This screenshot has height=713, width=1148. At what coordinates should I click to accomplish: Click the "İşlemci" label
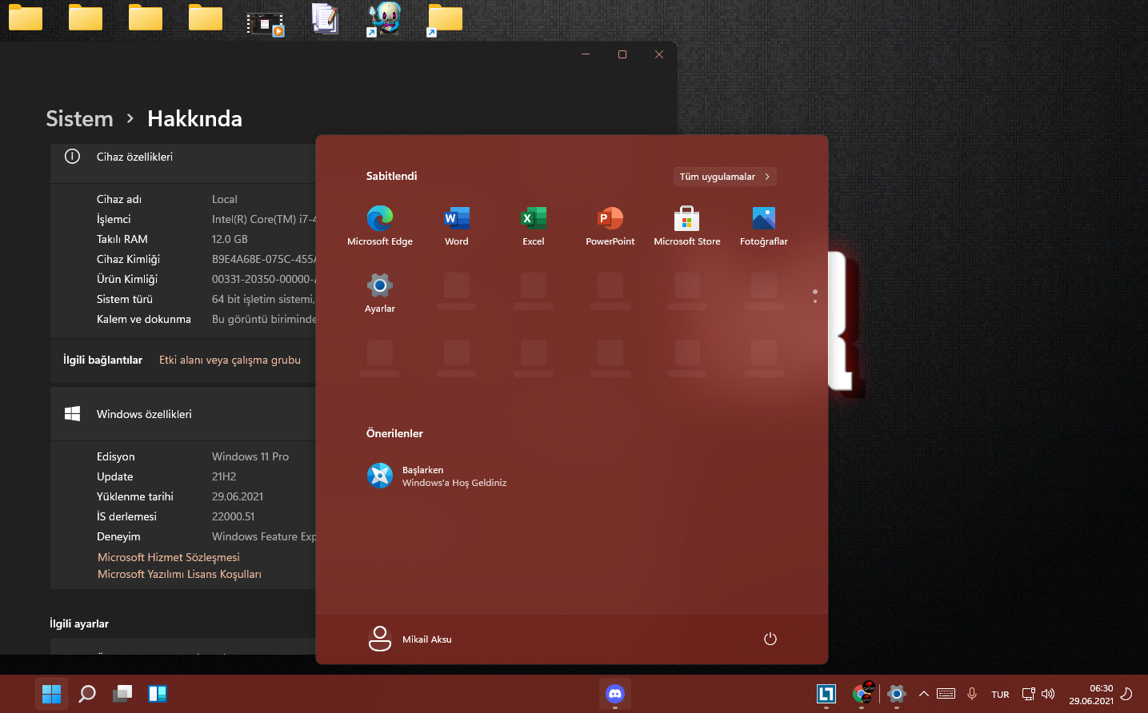click(x=114, y=219)
